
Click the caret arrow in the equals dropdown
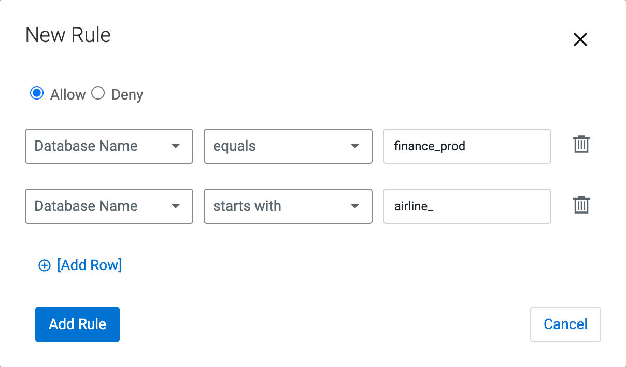click(x=355, y=146)
